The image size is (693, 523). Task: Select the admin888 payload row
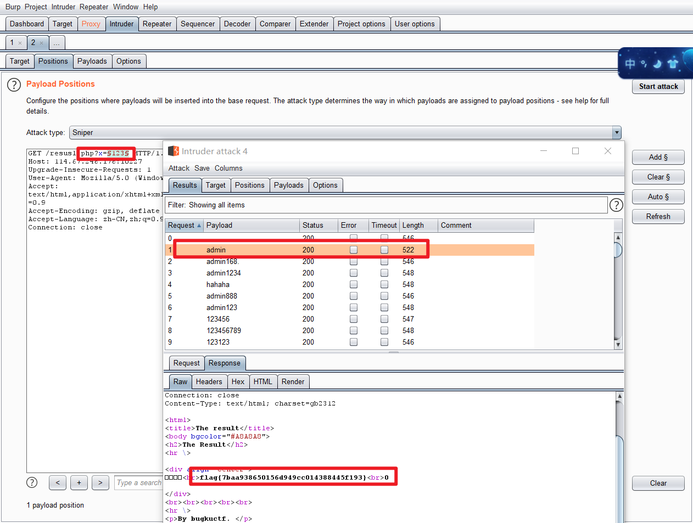(x=350, y=296)
